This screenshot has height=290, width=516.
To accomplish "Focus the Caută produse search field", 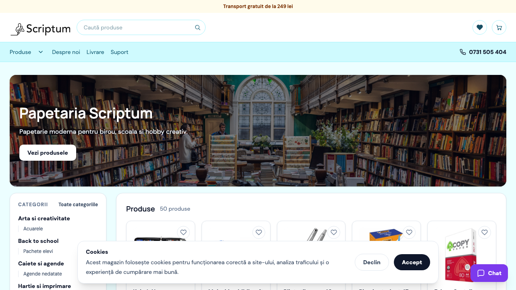I will coord(137,27).
